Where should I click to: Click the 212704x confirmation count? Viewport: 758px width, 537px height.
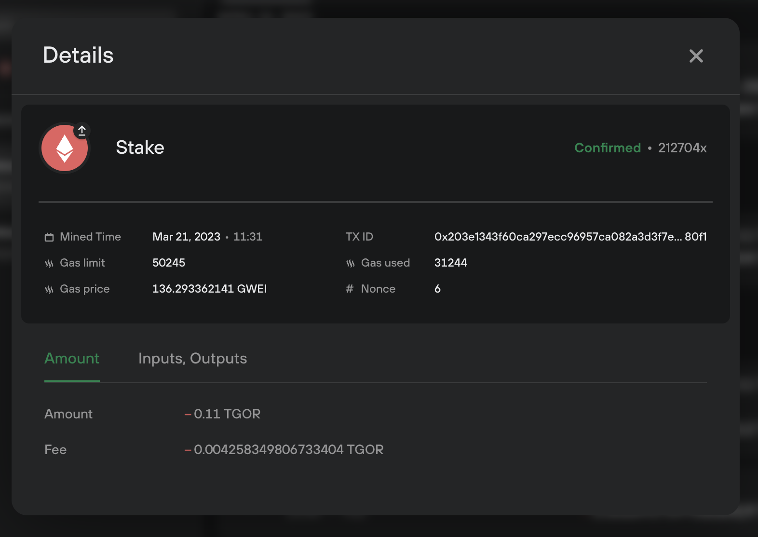tap(682, 148)
